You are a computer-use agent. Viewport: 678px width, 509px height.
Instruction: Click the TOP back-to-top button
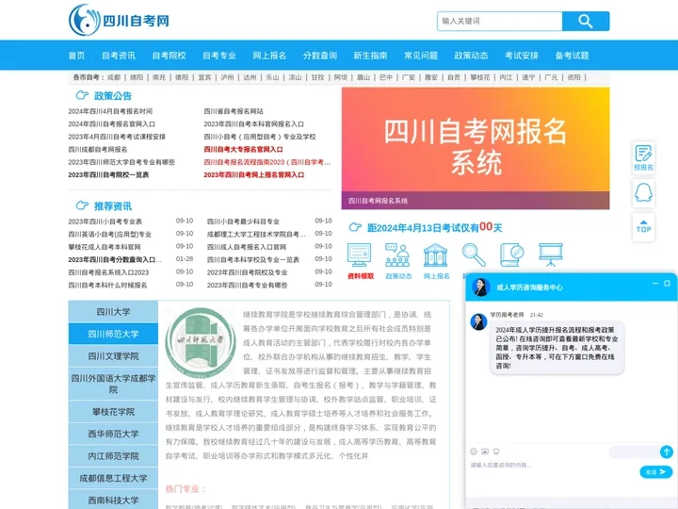[643, 227]
